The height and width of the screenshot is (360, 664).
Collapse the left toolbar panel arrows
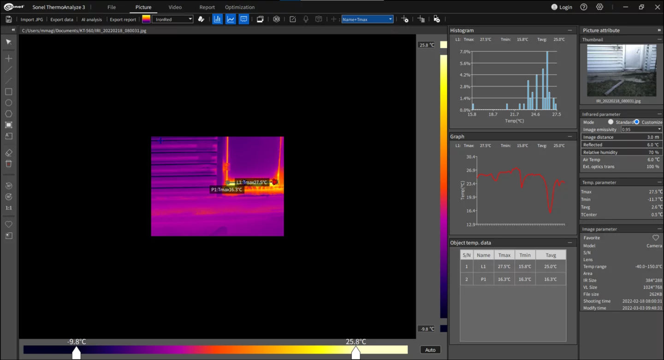13,30
